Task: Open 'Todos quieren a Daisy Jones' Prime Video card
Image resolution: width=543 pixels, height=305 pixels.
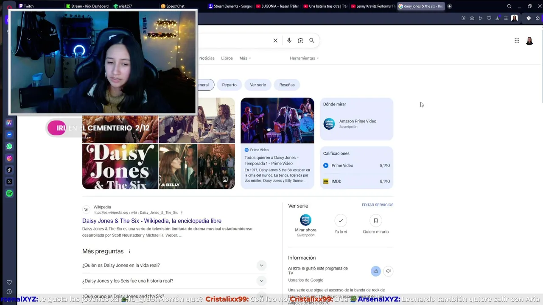Action: tap(277, 143)
